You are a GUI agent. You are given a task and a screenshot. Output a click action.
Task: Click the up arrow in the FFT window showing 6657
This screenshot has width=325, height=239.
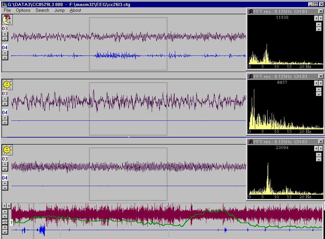pyautogui.click(x=319, y=90)
